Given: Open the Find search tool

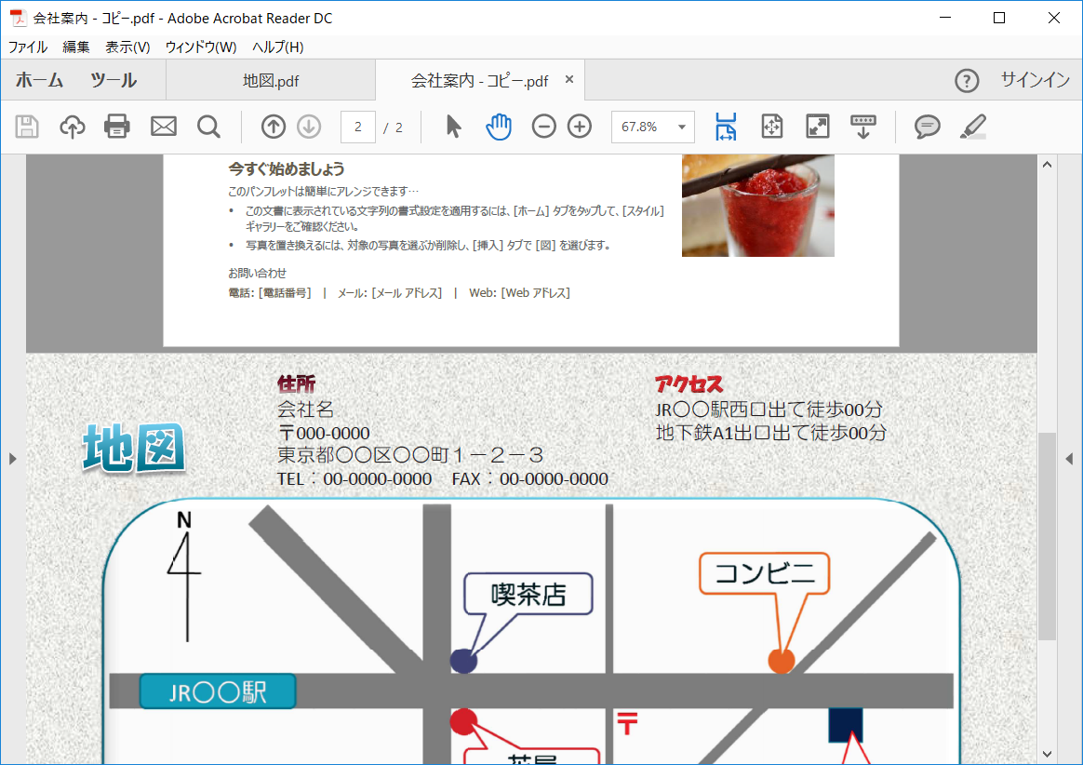Looking at the screenshot, I should (x=208, y=126).
